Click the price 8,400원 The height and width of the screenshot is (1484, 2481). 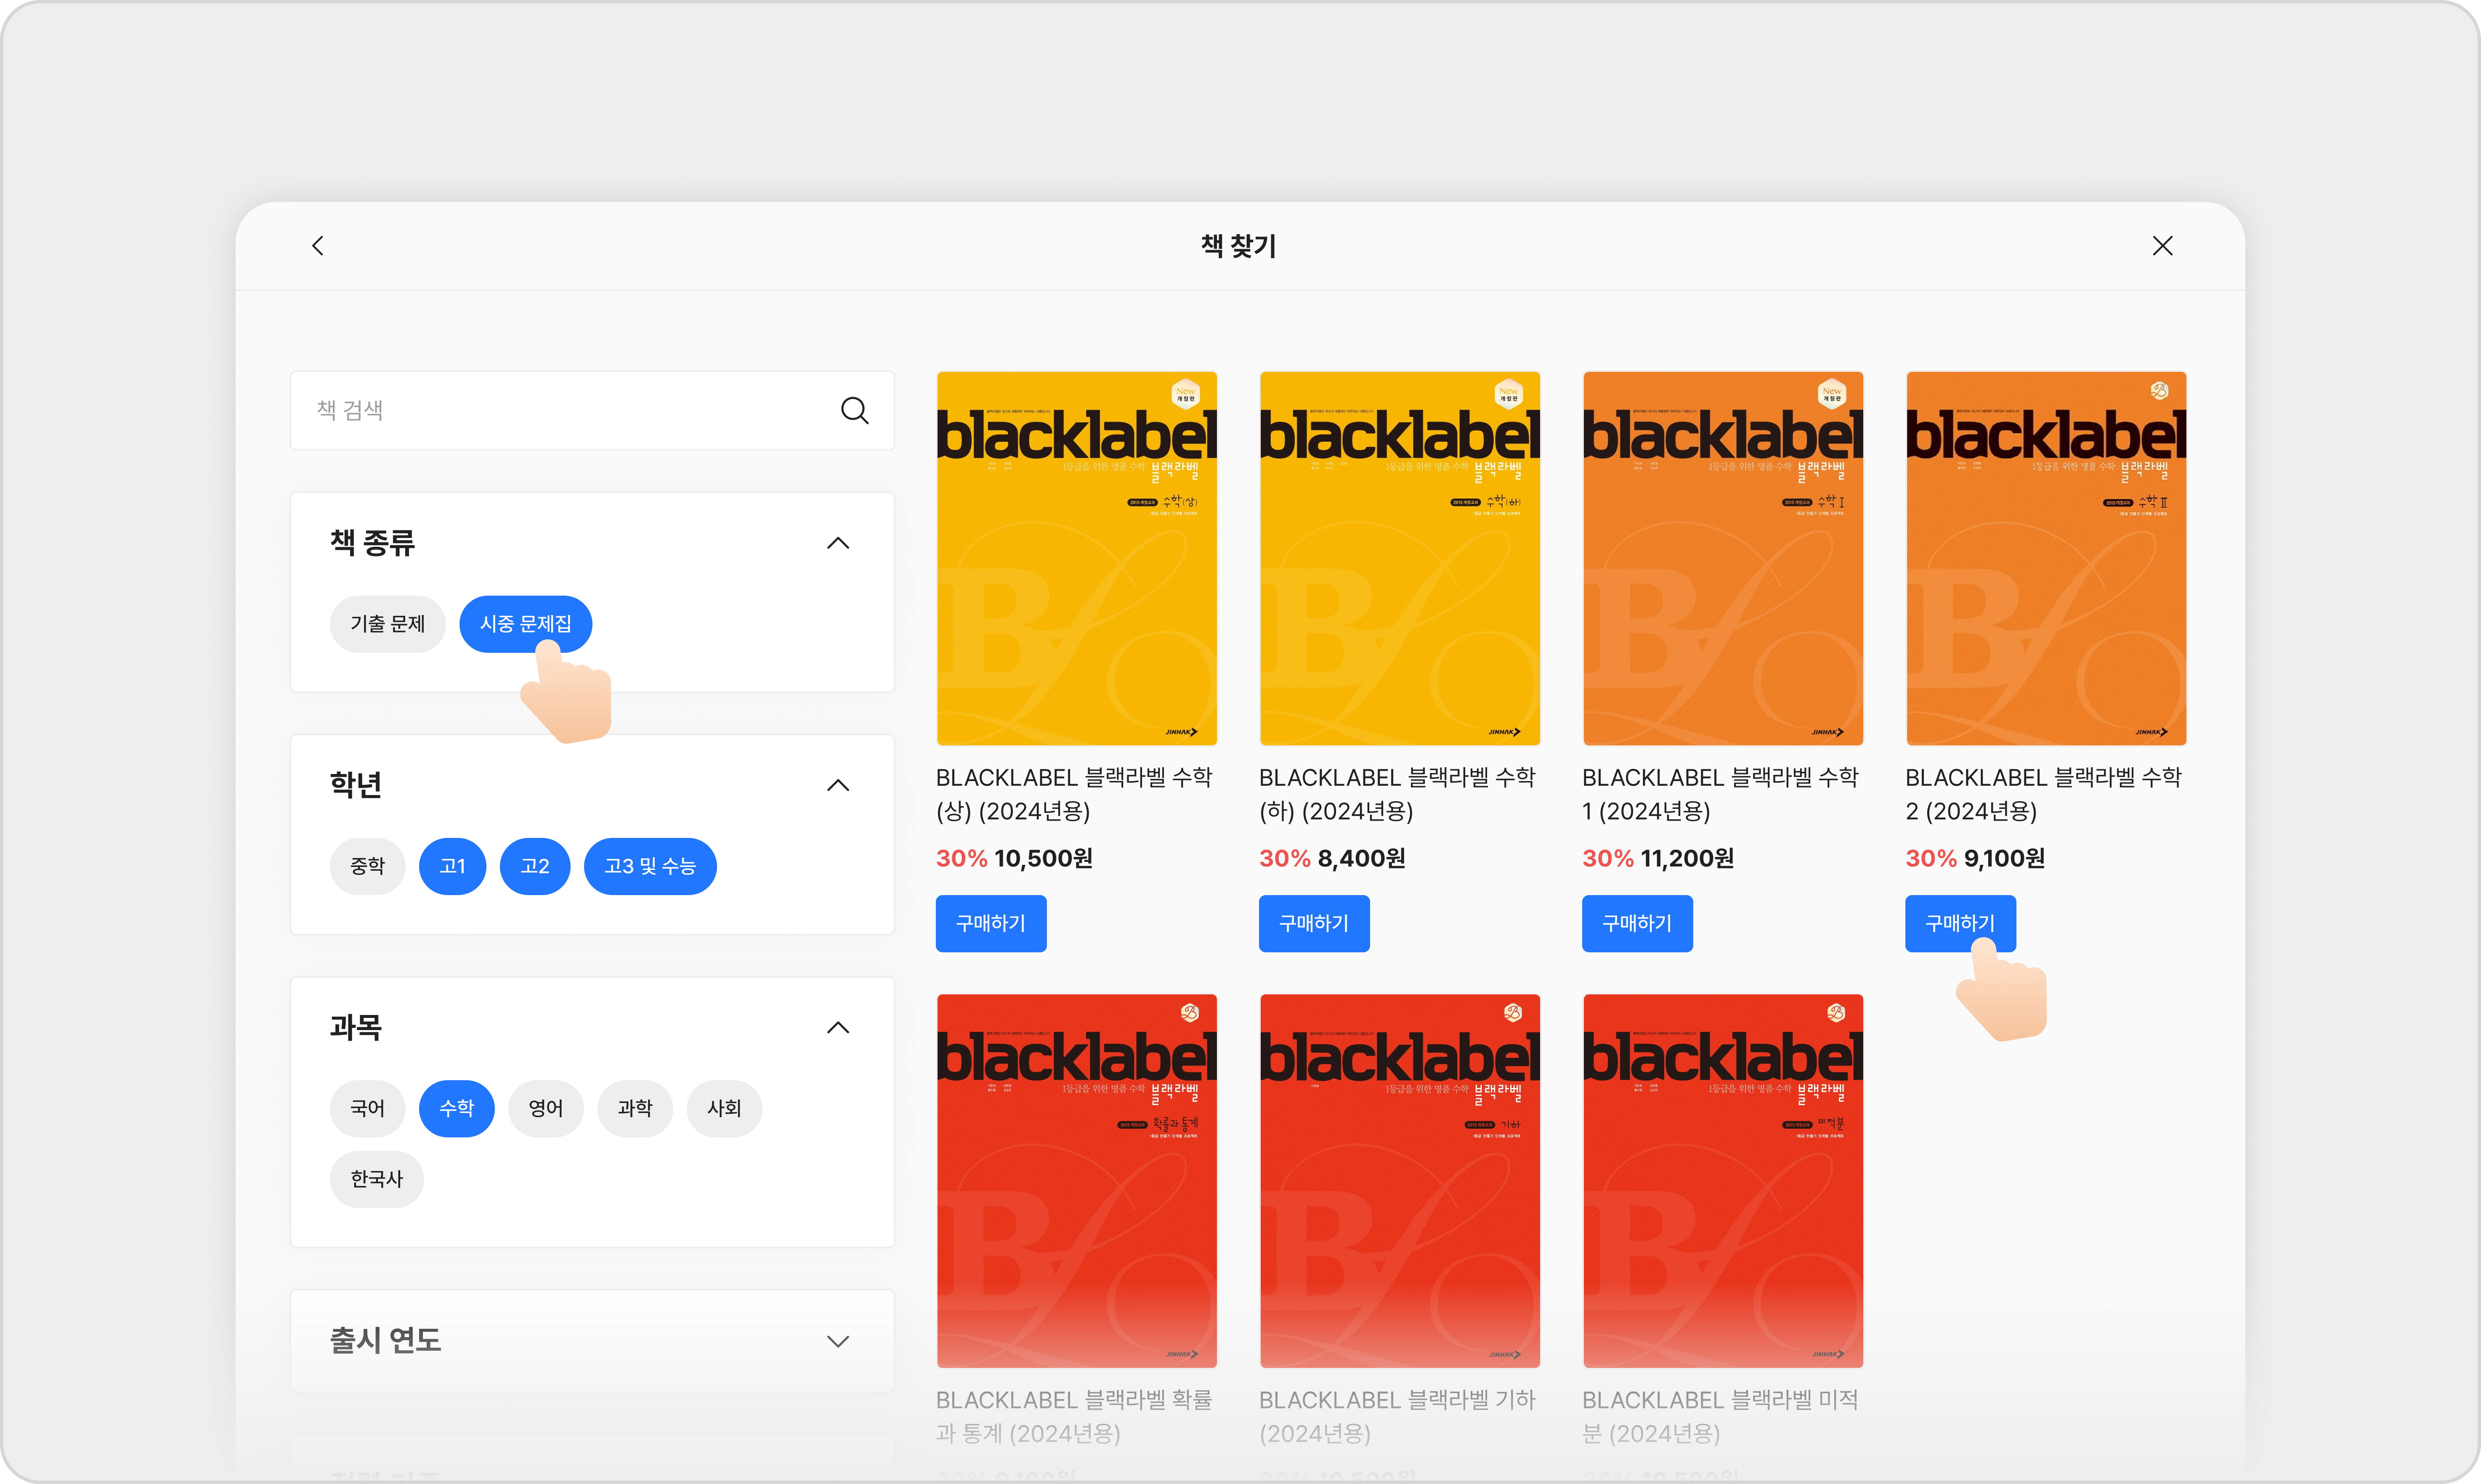pos(1362,858)
